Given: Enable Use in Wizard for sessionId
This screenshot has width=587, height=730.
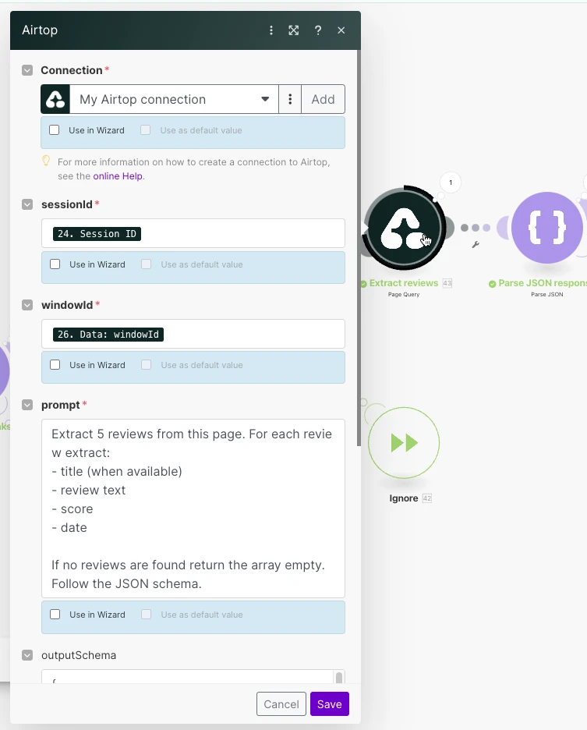Looking at the screenshot, I should coord(55,264).
